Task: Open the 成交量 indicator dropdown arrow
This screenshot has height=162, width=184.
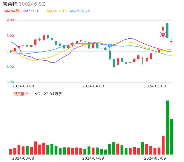Action: (27, 94)
